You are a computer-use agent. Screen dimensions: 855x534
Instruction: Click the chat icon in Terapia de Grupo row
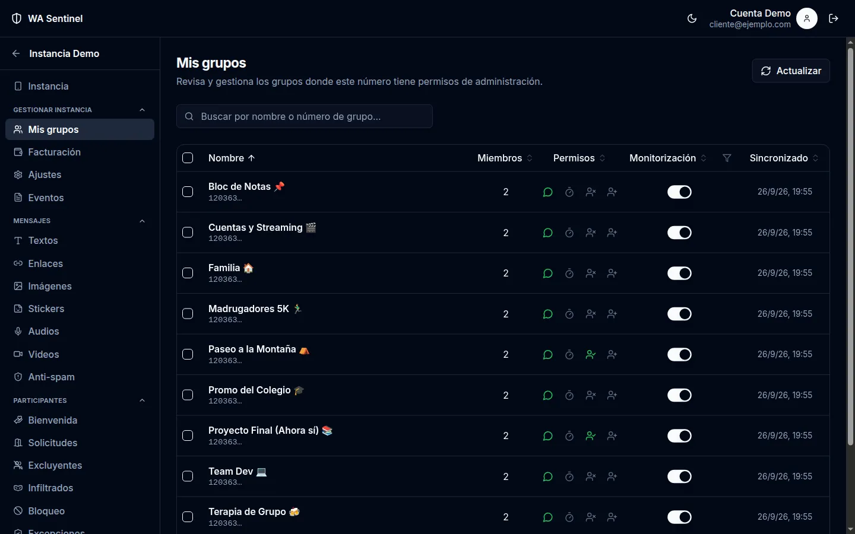coord(548,517)
